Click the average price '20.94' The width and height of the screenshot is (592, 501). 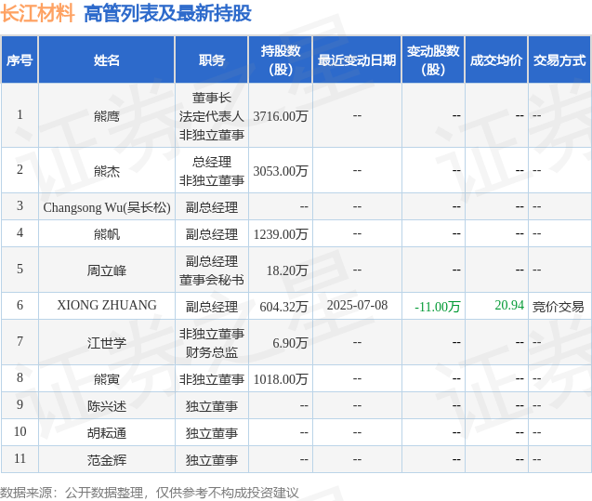509,305
